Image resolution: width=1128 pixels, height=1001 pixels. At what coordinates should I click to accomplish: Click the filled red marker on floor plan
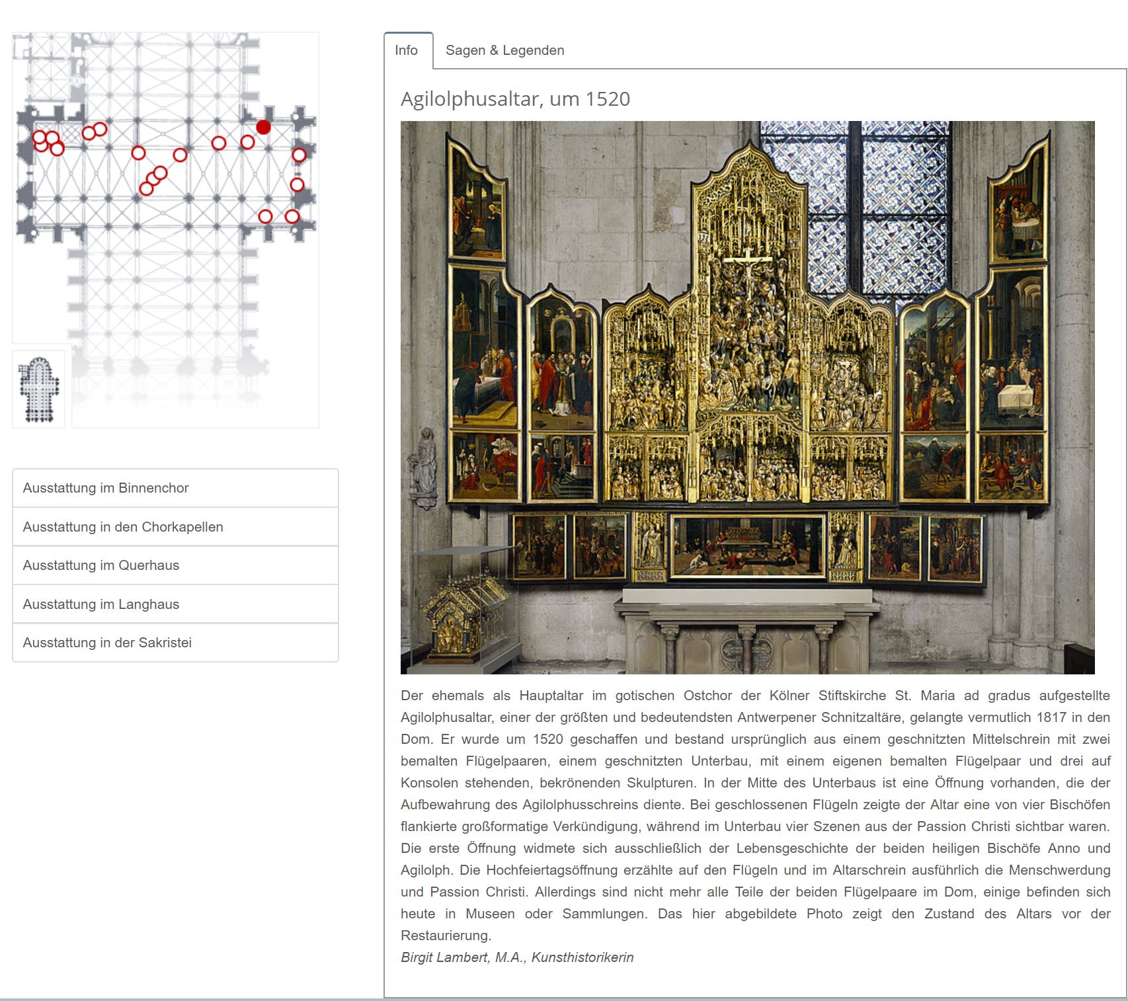tap(263, 127)
